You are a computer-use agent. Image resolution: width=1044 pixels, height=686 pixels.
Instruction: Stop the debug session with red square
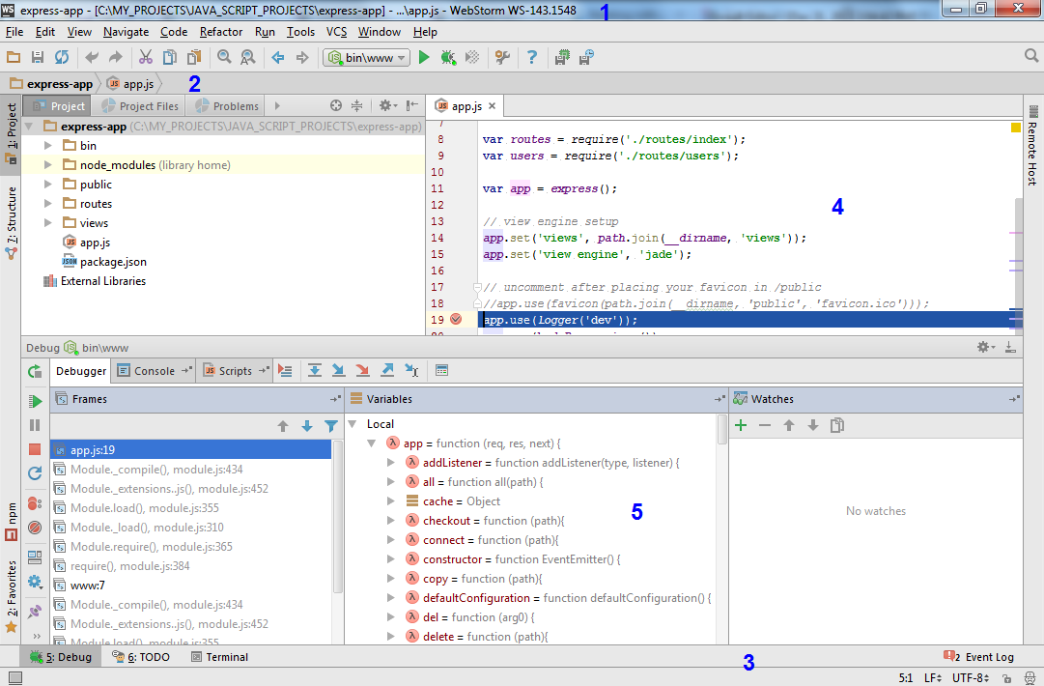click(35, 449)
